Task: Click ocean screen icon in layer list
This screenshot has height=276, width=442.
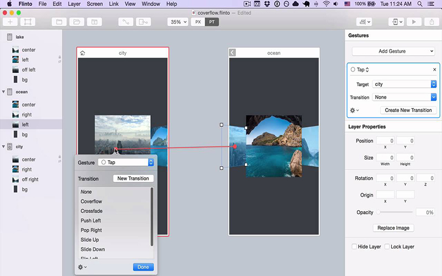Action: [9, 92]
